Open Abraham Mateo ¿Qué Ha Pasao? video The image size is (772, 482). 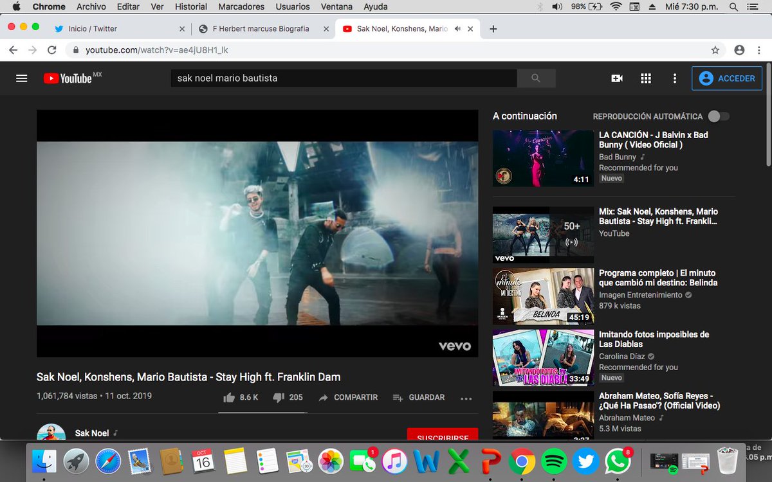(x=659, y=401)
